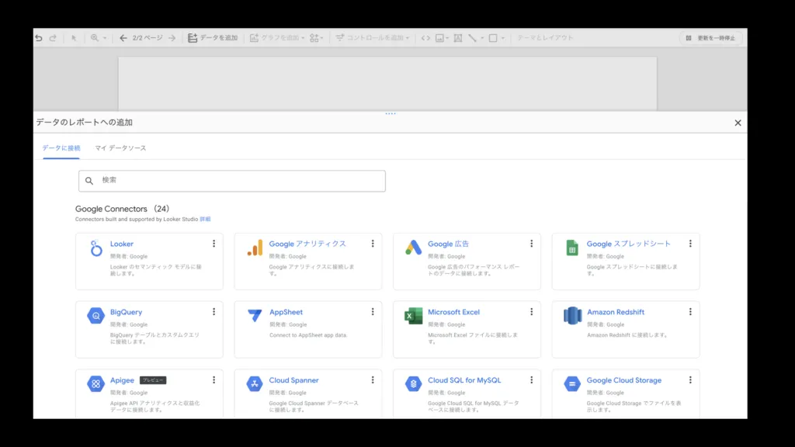Open 詳細 link under Google Connectors
Viewport: 795px width, 447px height.
click(205, 220)
